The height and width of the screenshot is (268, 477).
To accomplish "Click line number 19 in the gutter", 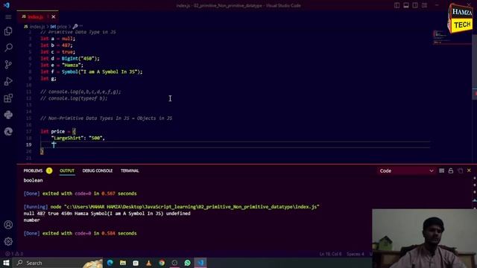I will 28,144.
